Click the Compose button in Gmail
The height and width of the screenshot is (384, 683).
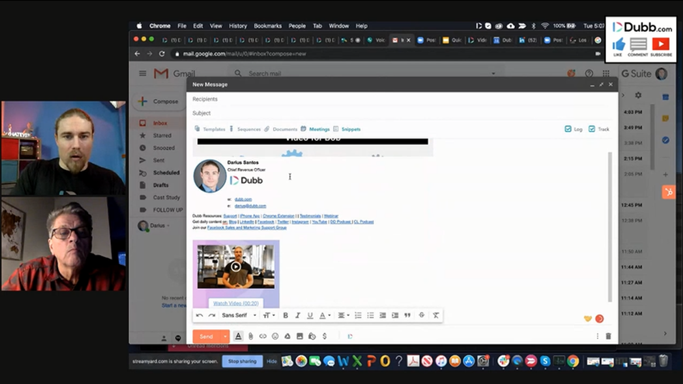pyautogui.click(x=159, y=101)
